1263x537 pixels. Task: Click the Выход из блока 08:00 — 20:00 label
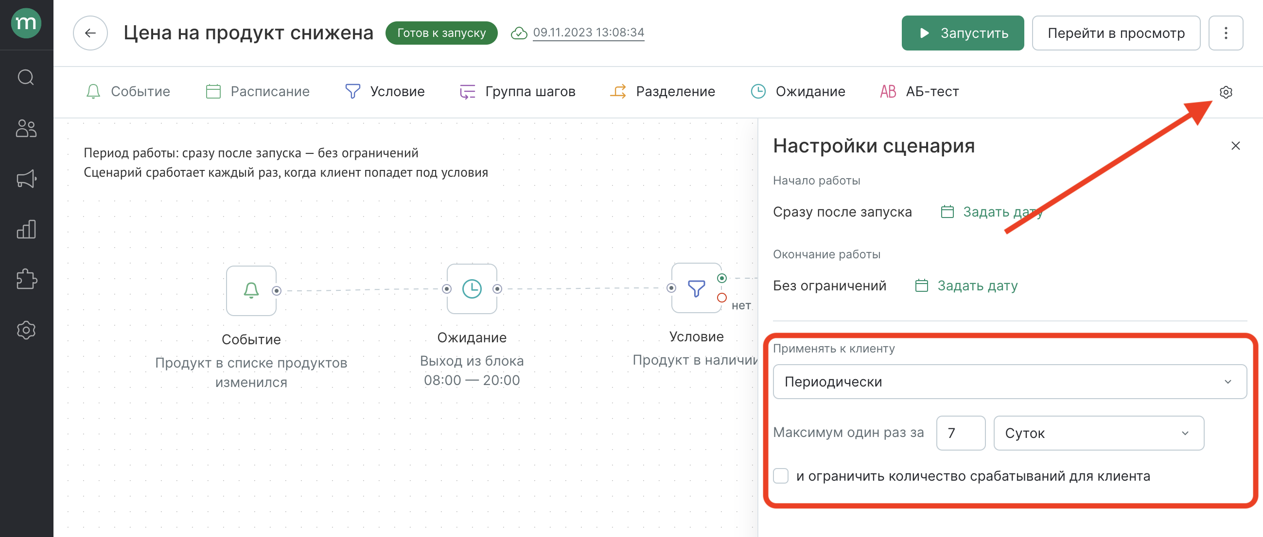472,370
